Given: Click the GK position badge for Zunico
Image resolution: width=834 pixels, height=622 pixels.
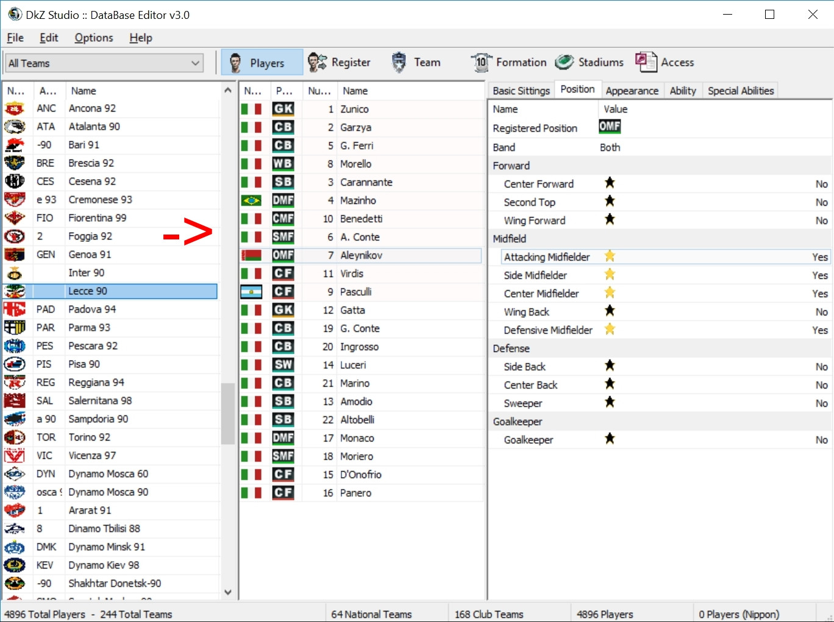Looking at the screenshot, I should coord(283,109).
